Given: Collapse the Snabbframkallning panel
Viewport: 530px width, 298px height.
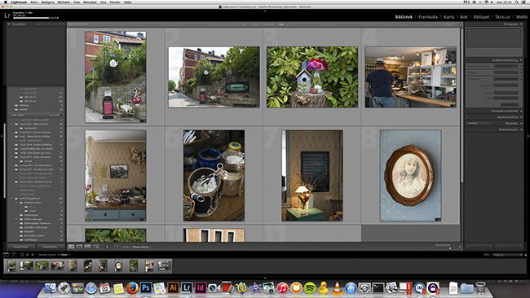Looking at the screenshot, I should 521,60.
